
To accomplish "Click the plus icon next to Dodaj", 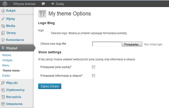I will click(x=53, y=4).
